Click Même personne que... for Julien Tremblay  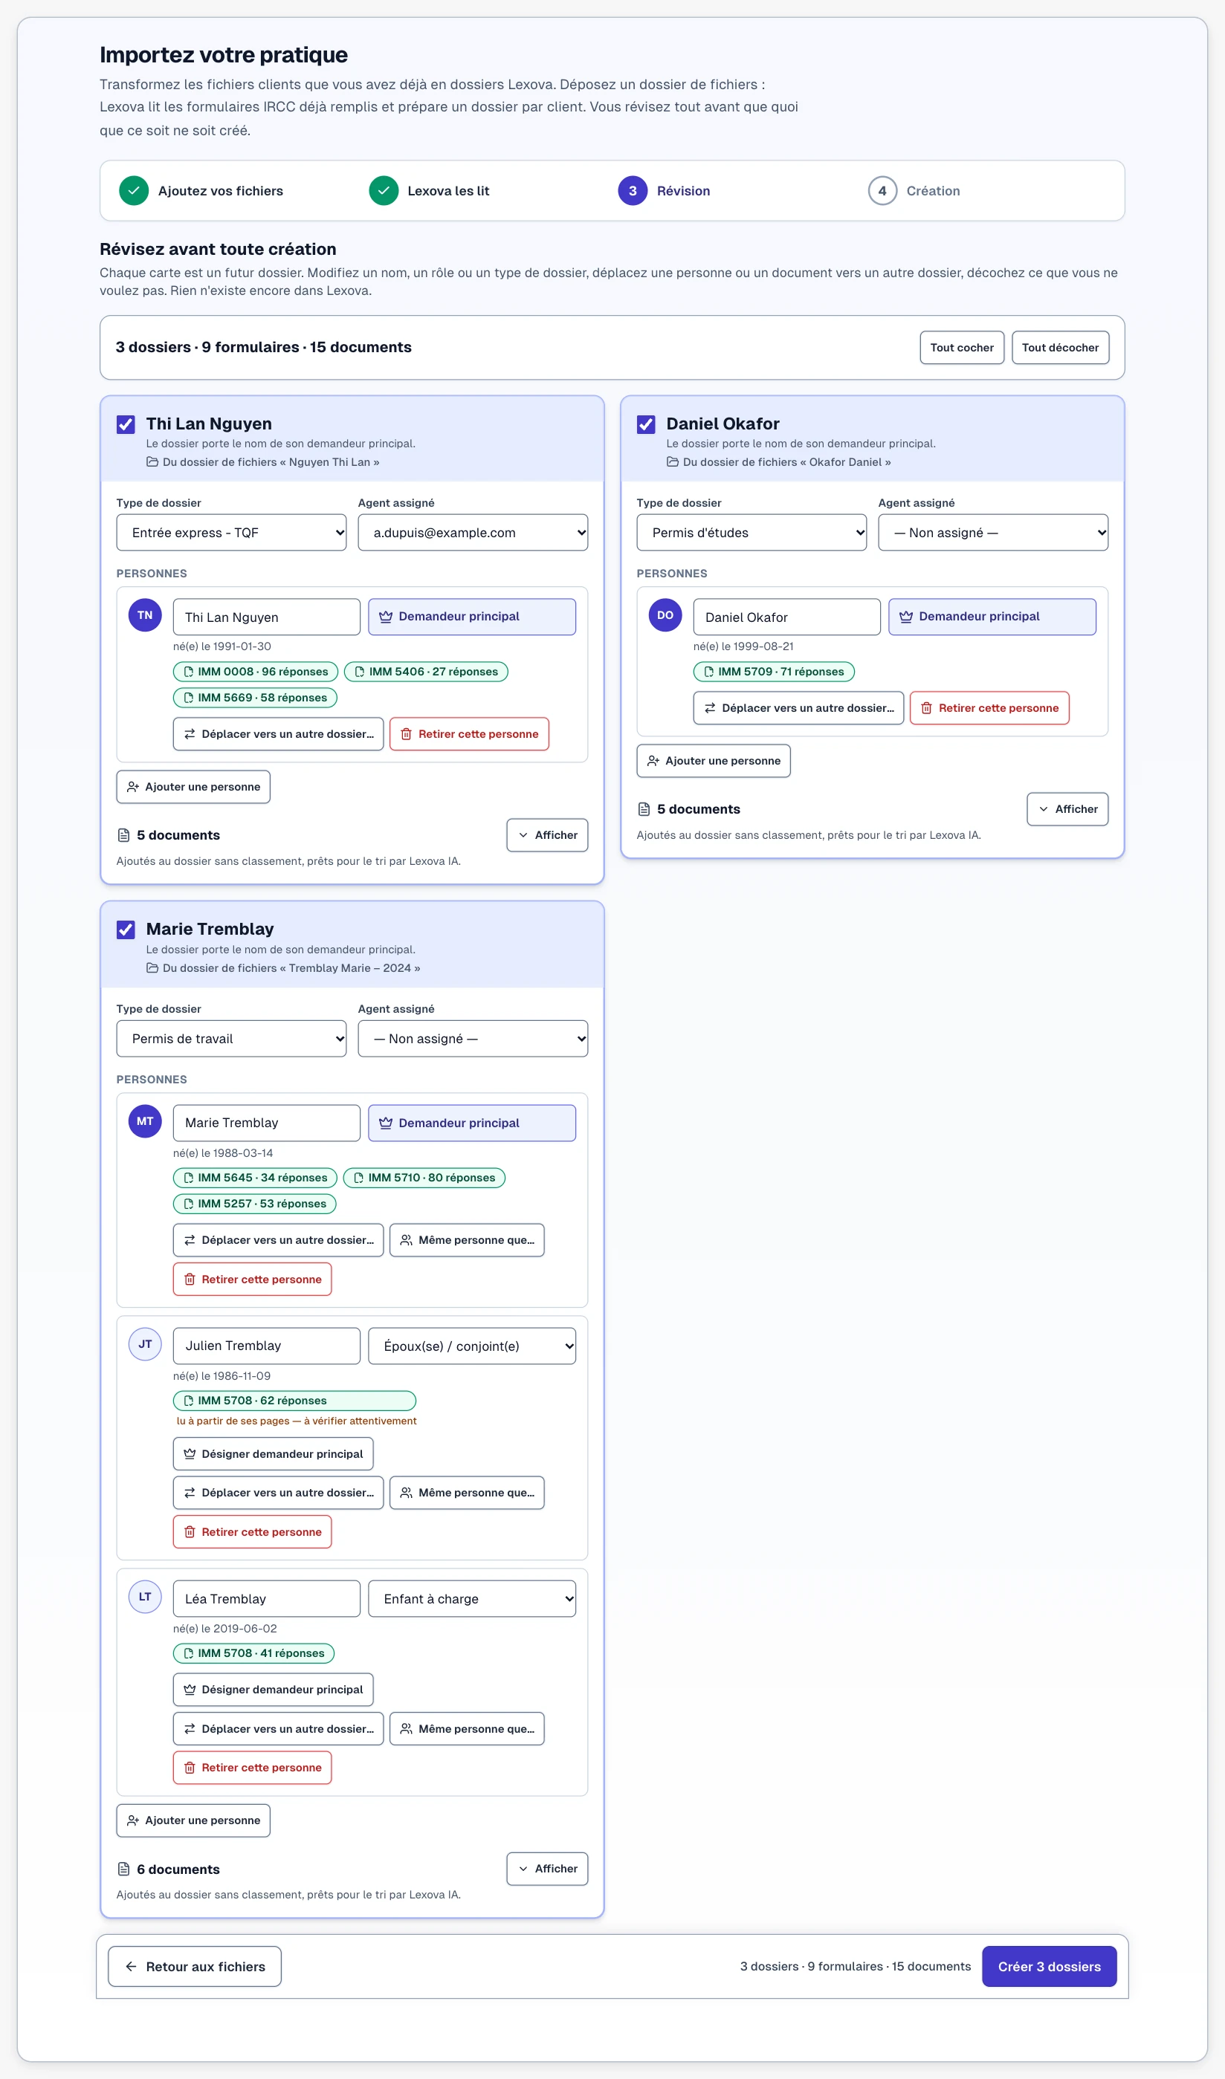[x=468, y=1493]
